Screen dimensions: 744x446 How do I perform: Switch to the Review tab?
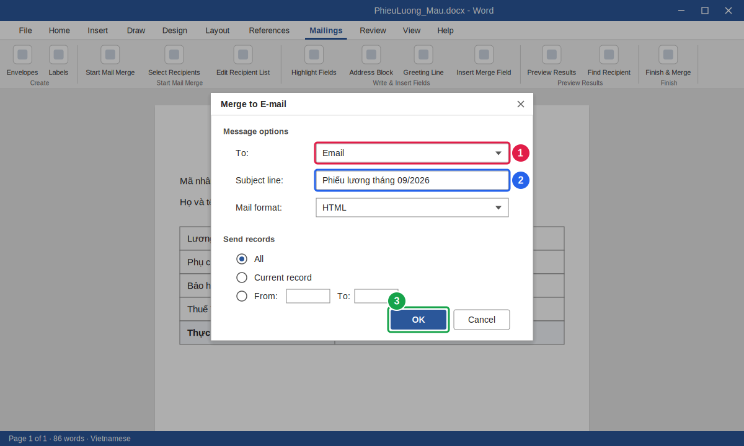pyautogui.click(x=373, y=30)
